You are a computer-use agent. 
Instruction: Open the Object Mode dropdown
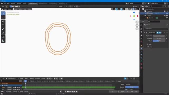(x=7, y=9)
